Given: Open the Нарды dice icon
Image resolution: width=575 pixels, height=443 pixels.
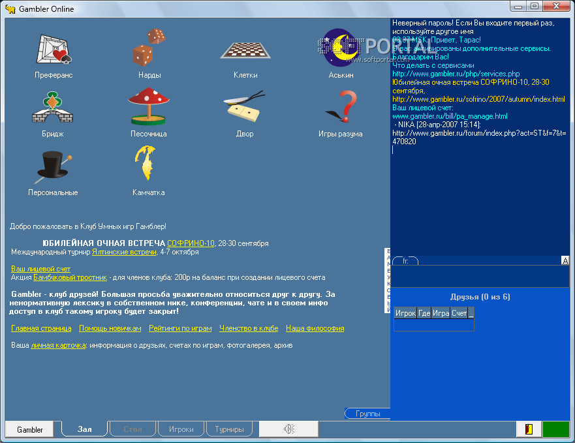Looking at the screenshot, I should 149,48.
